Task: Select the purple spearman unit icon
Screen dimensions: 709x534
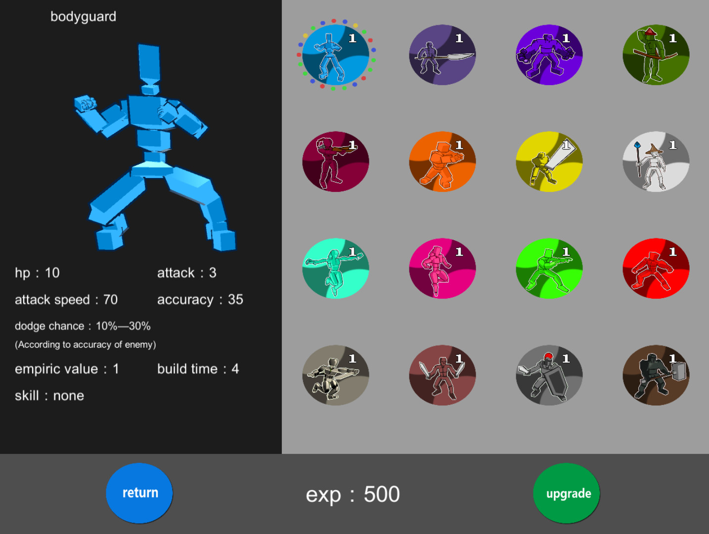Action: pos(442,55)
